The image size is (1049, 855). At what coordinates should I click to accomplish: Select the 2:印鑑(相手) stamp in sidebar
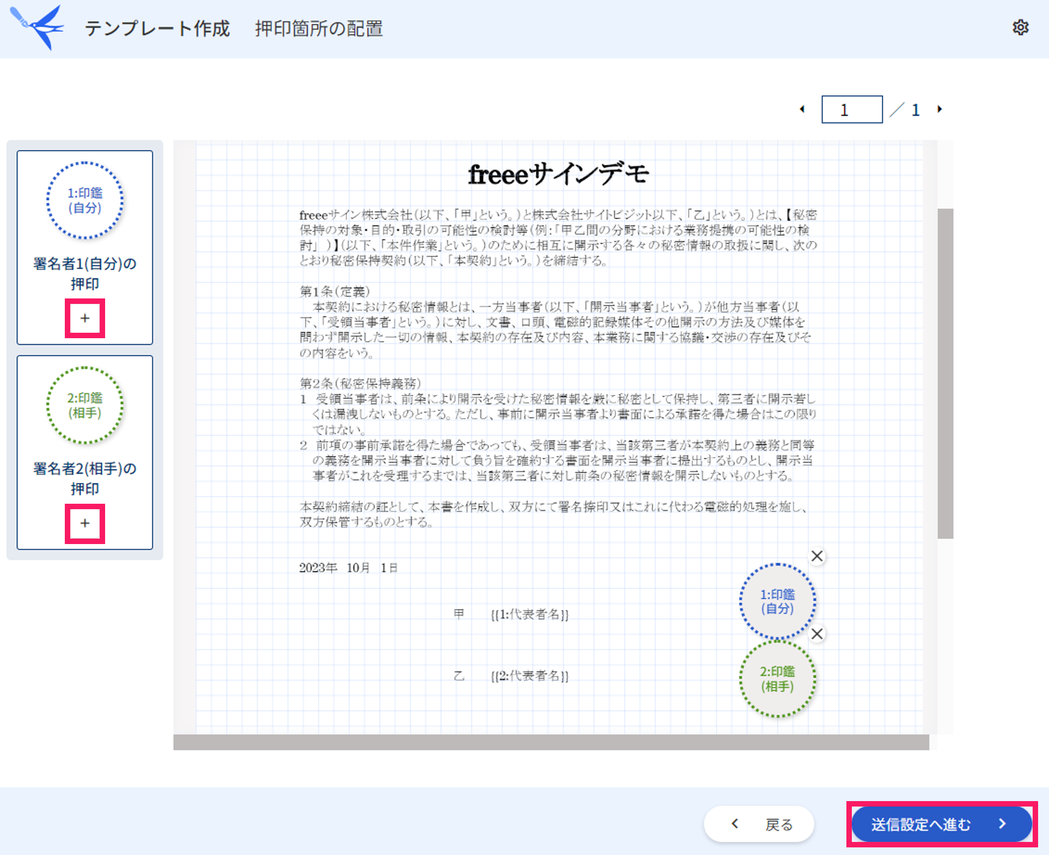pos(85,405)
